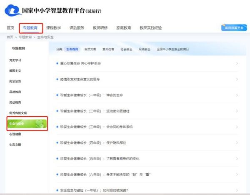This screenshot has height=195, width=250.
Task: Select 心理健康 in the sidebar
Action: tap(15, 135)
